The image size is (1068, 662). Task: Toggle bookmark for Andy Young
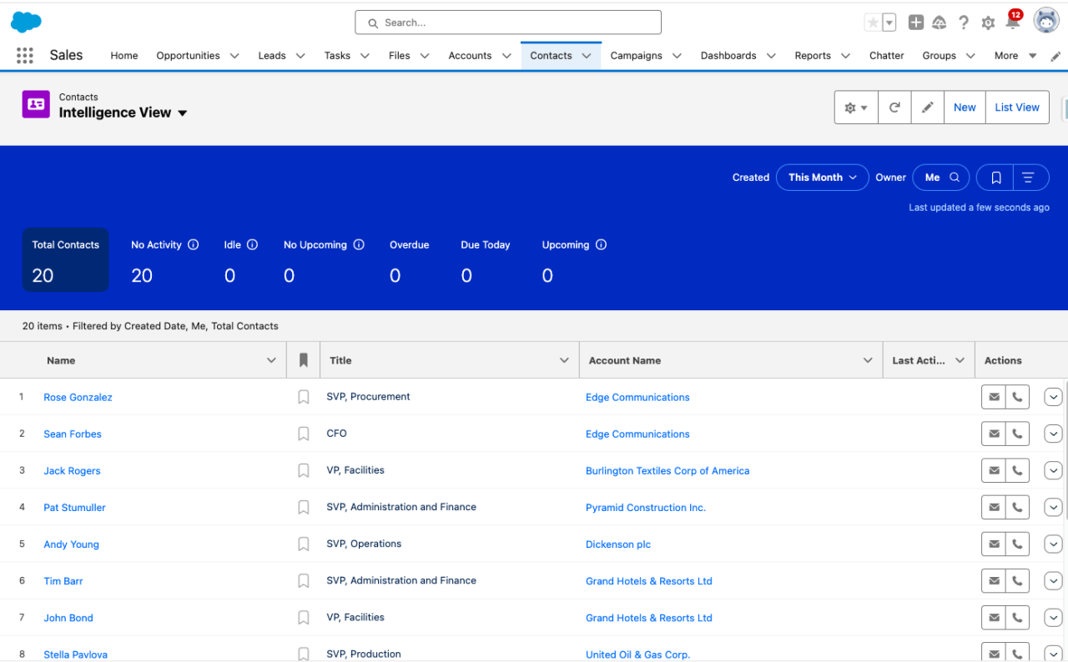[x=304, y=544]
